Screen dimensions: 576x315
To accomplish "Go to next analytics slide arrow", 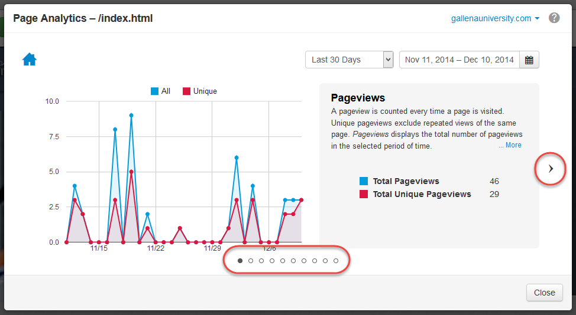I will (551, 169).
